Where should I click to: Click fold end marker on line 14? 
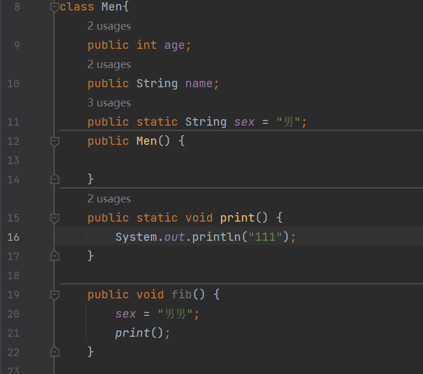pos(55,179)
